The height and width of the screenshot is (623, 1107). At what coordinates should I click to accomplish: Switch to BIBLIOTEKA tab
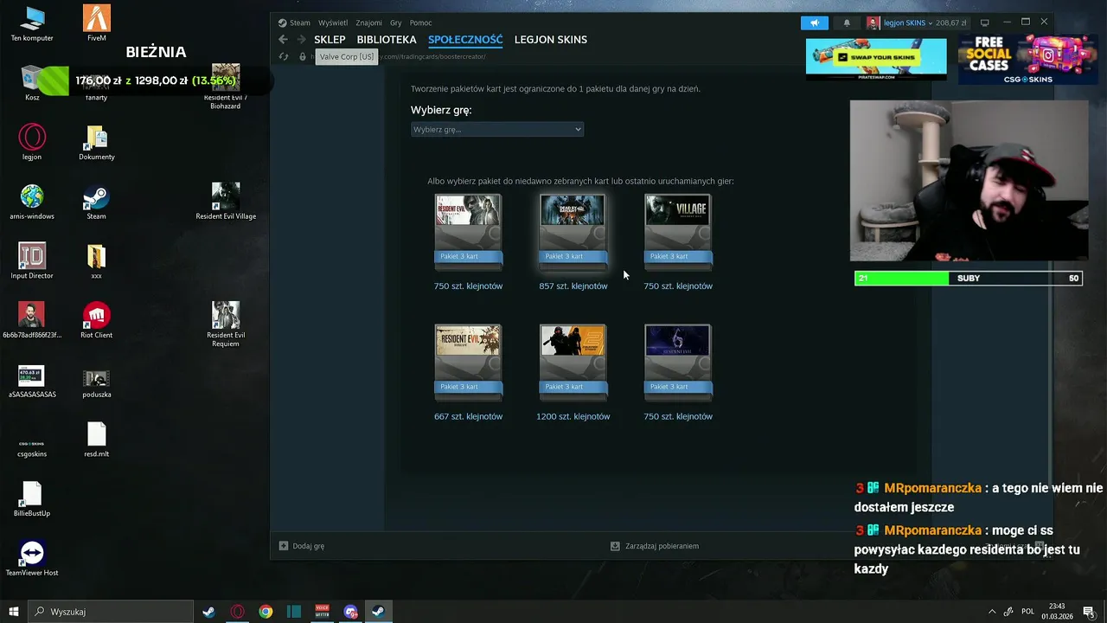(387, 40)
